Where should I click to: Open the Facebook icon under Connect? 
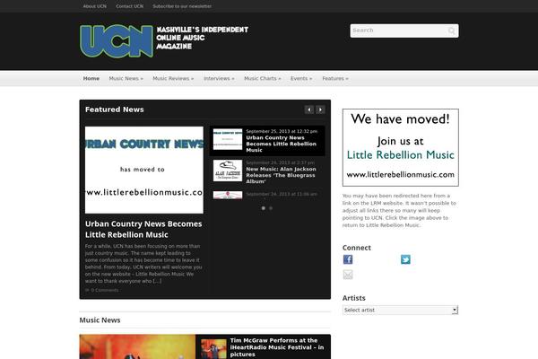tap(348, 259)
